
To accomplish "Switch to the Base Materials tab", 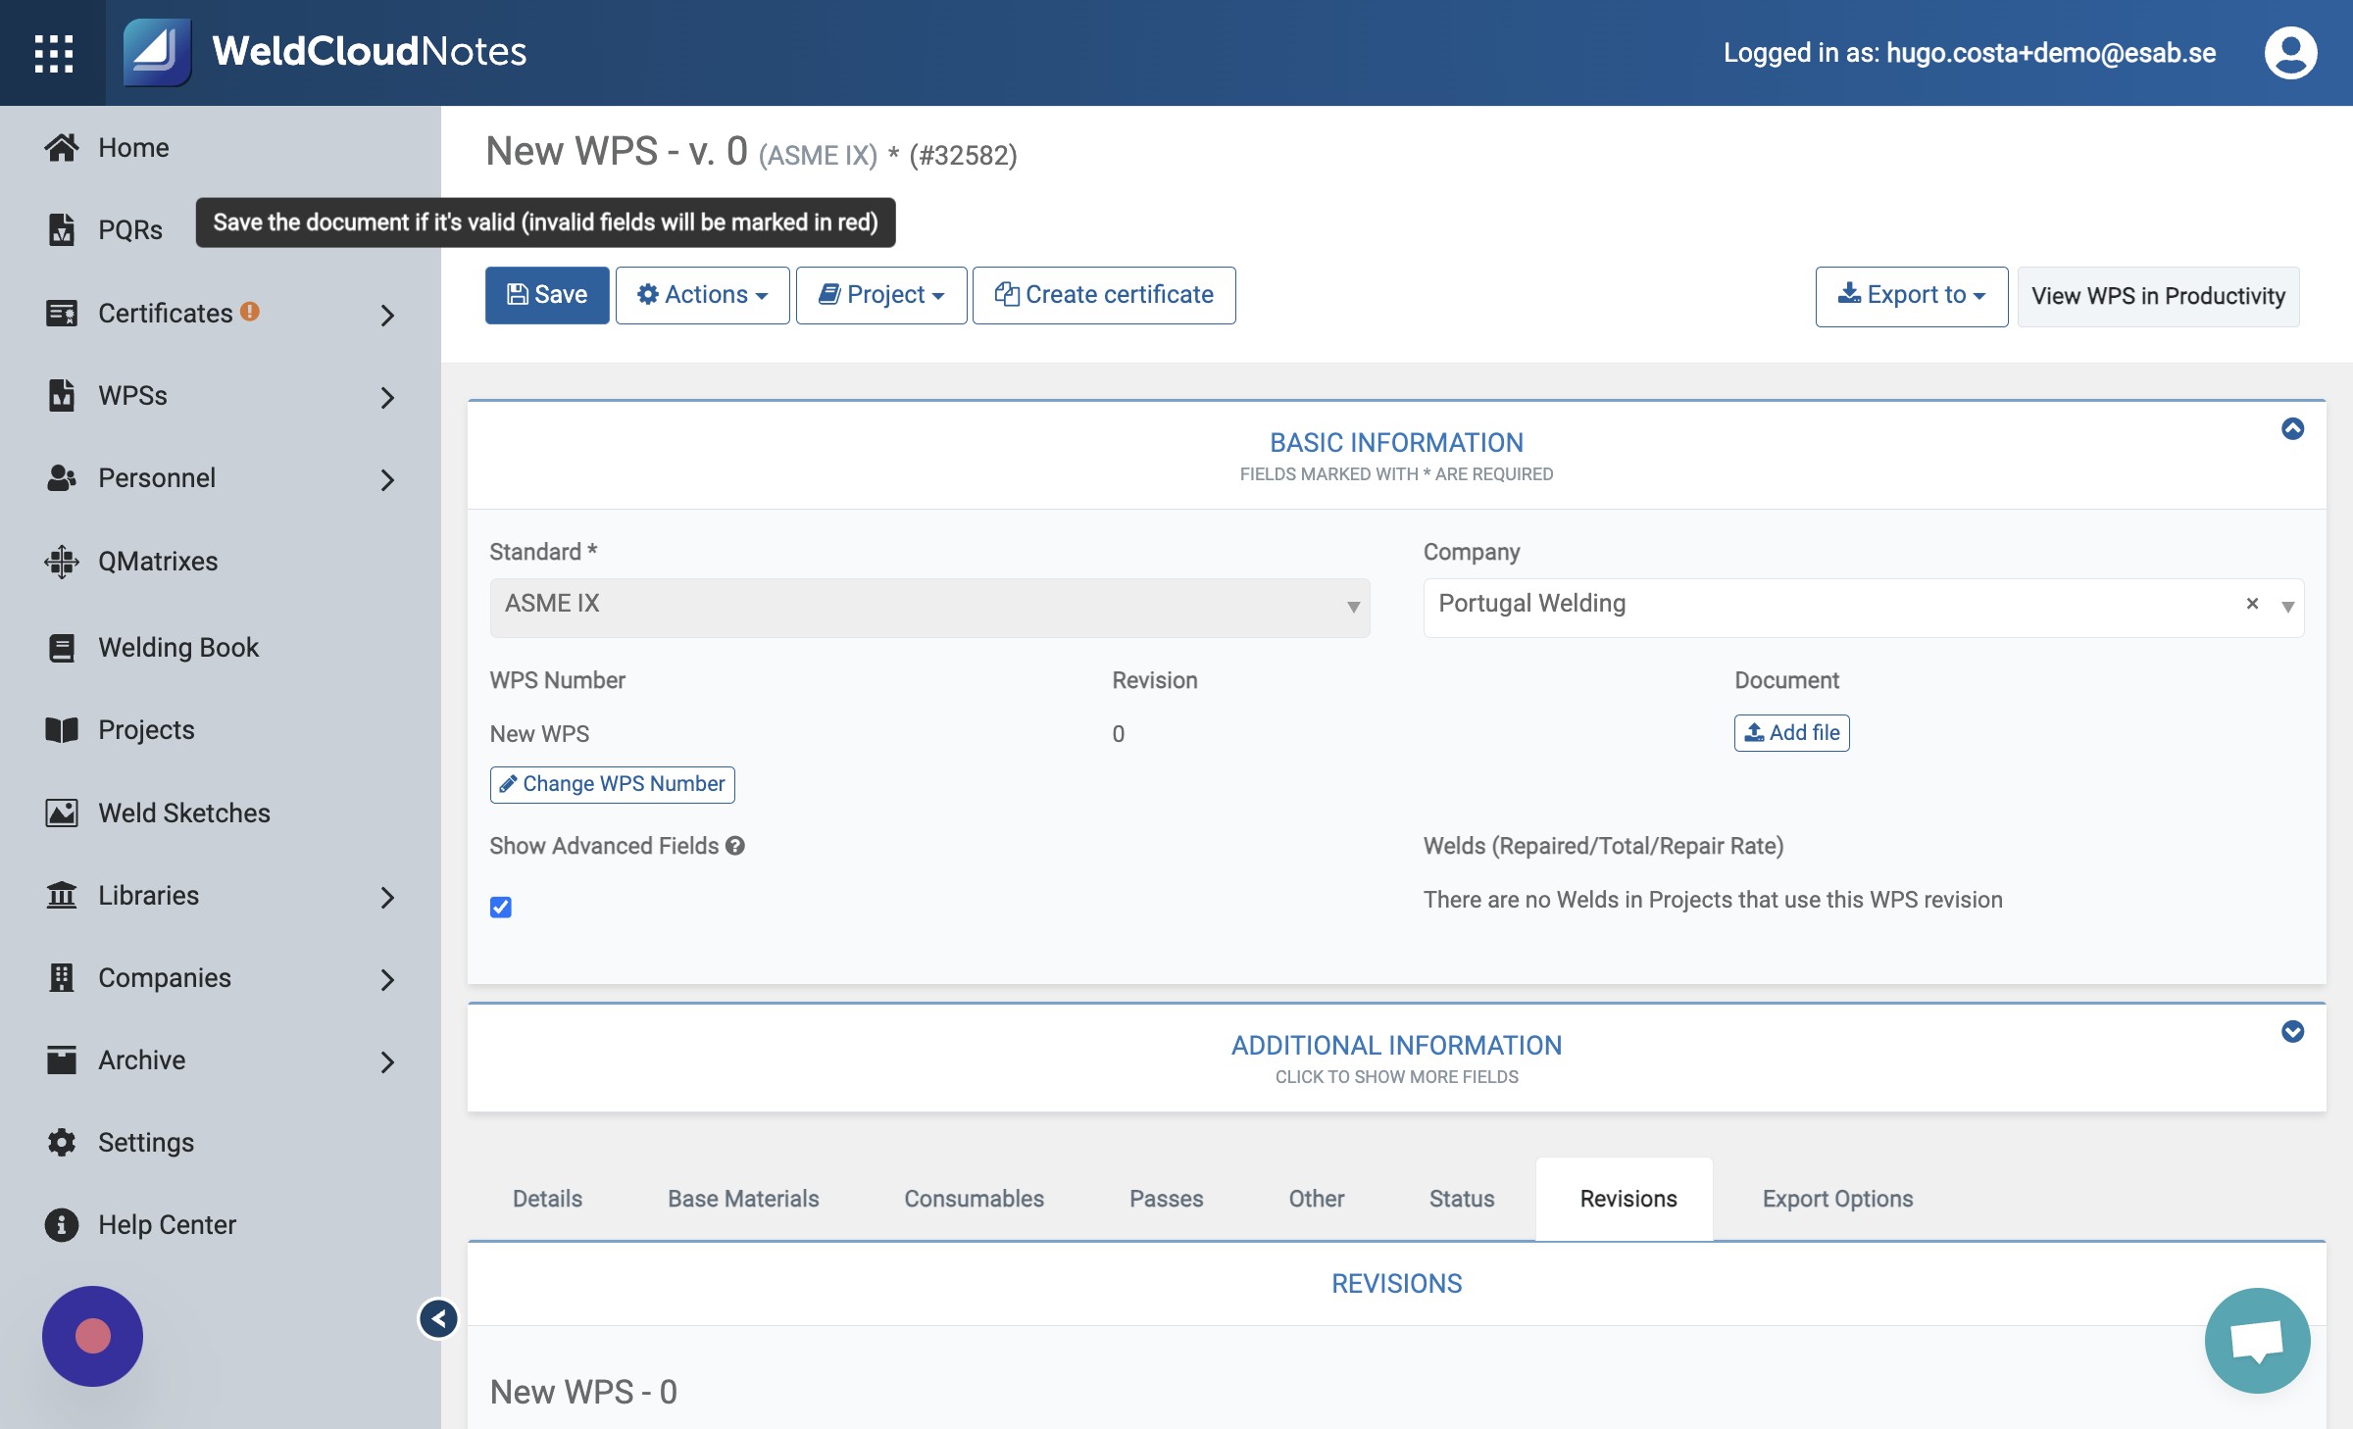I will [743, 1199].
